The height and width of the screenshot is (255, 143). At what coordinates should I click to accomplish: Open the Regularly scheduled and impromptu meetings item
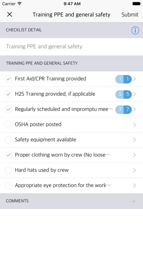click(71, 109)
